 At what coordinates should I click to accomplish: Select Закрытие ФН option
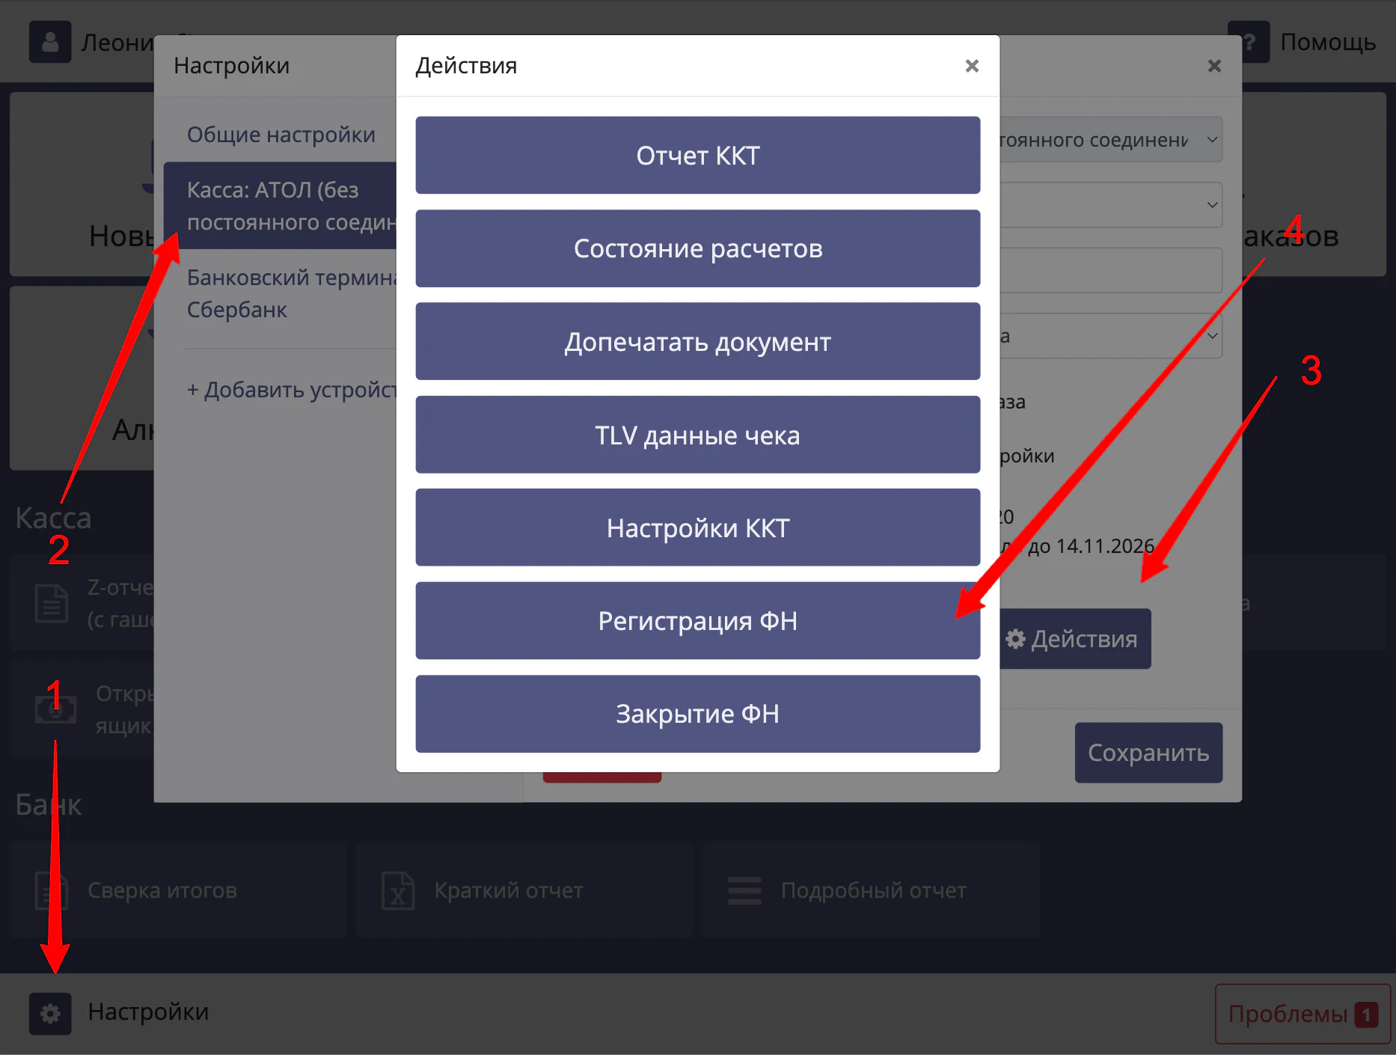click(697, 714)
